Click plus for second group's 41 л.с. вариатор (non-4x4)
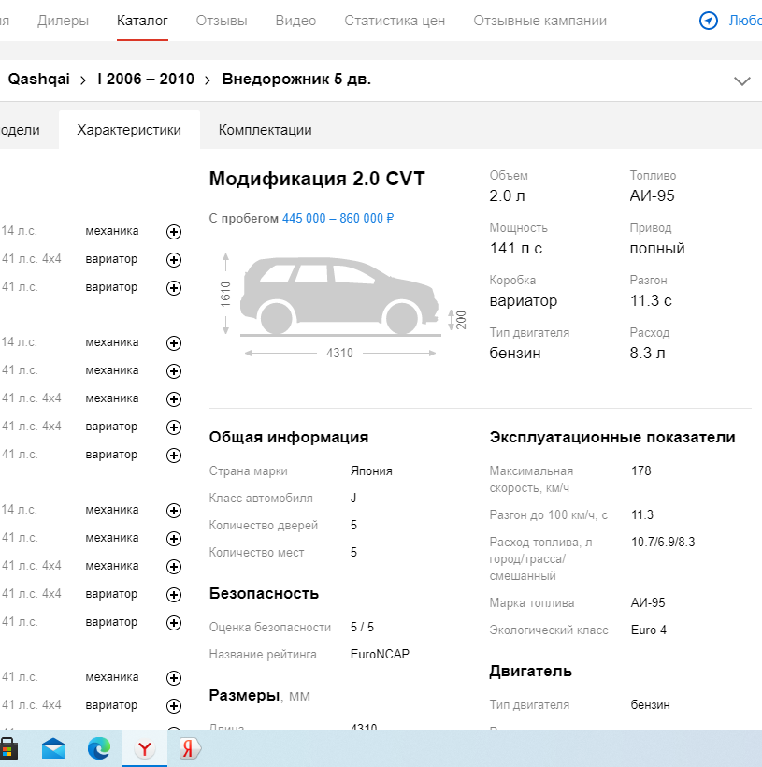 (x=174, y=456)
